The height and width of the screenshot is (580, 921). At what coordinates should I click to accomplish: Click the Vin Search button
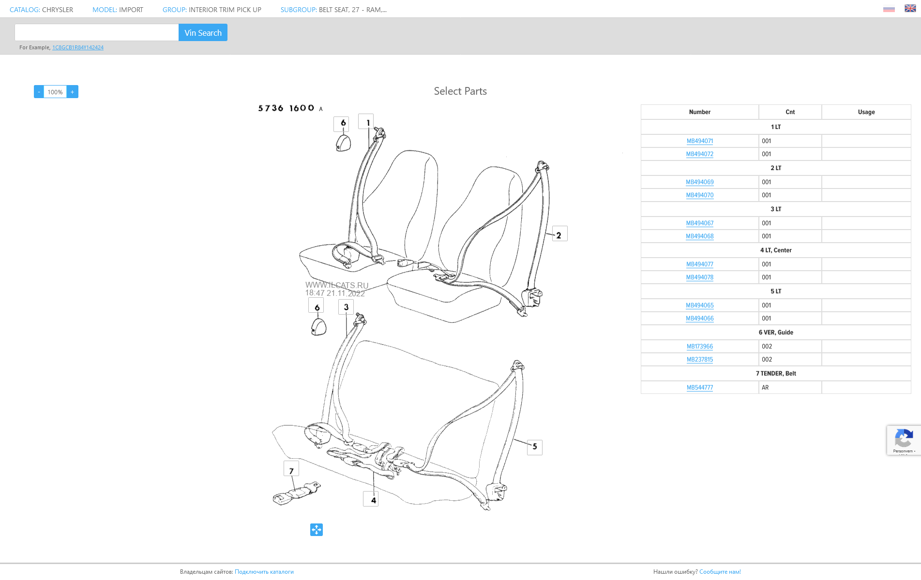[203, 33]
